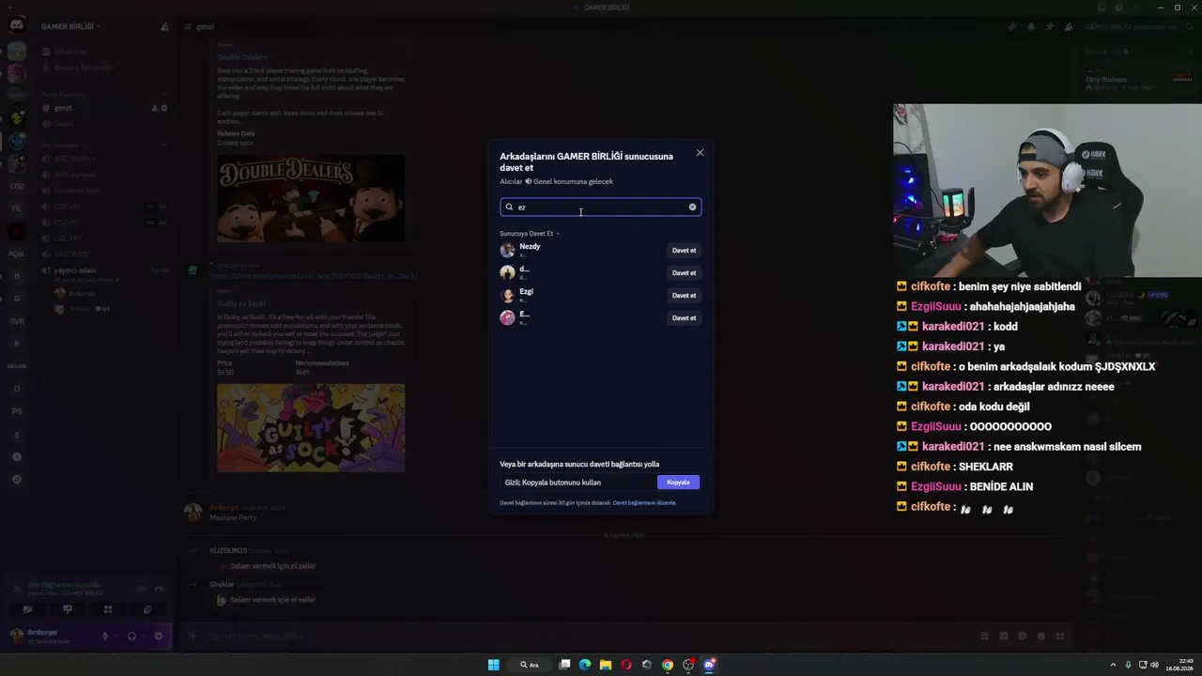This screenshot has width=1202, height=676.
Task: Open Ezgi's avatar in invite list
Action: pos(507,296)
